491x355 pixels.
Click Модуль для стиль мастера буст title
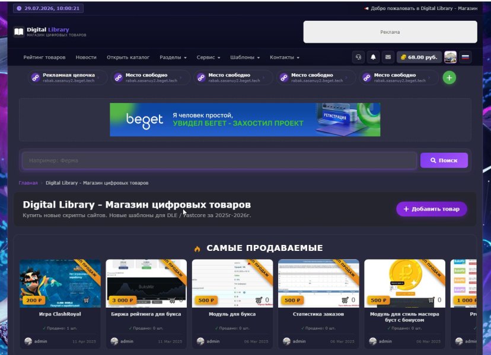click(404, 317)
